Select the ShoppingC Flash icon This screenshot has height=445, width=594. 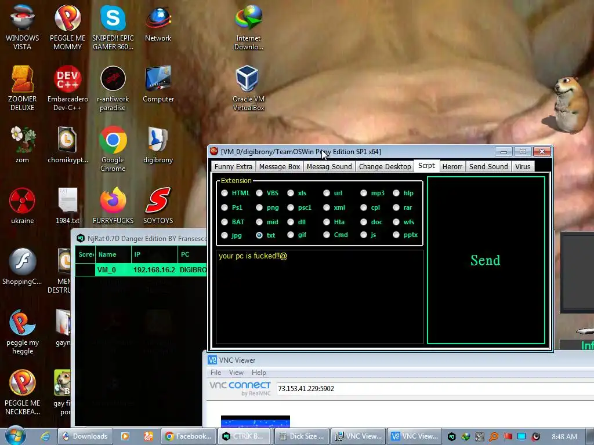coord(23,267)
